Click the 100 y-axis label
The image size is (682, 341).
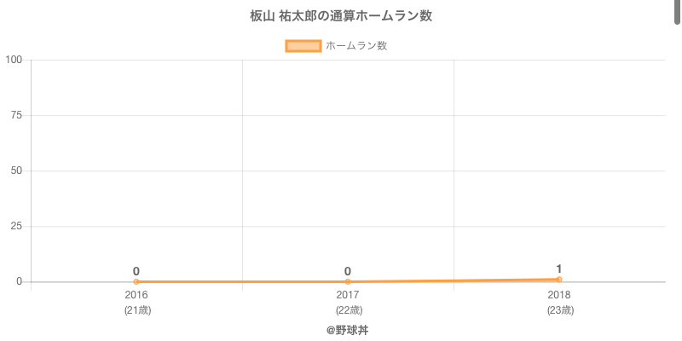pyautogui.click(x=14, y=60)
